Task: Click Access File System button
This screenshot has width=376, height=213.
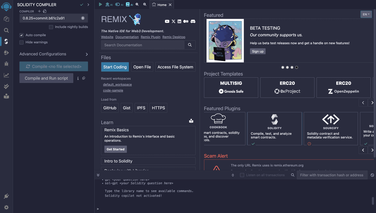Action: pos(175,67)
